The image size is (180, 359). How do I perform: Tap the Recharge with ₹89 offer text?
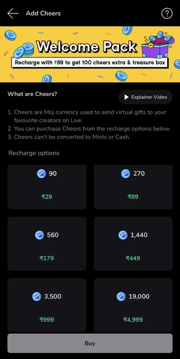90,62
